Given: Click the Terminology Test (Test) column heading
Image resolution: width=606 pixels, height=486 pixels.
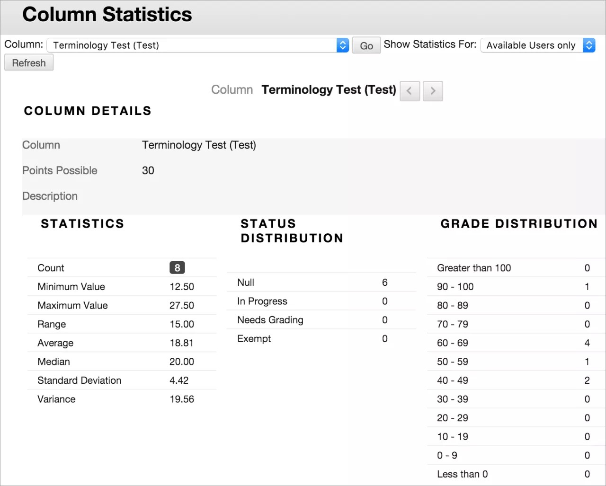Looking at the screenshot, I should [x=328, y=89].
